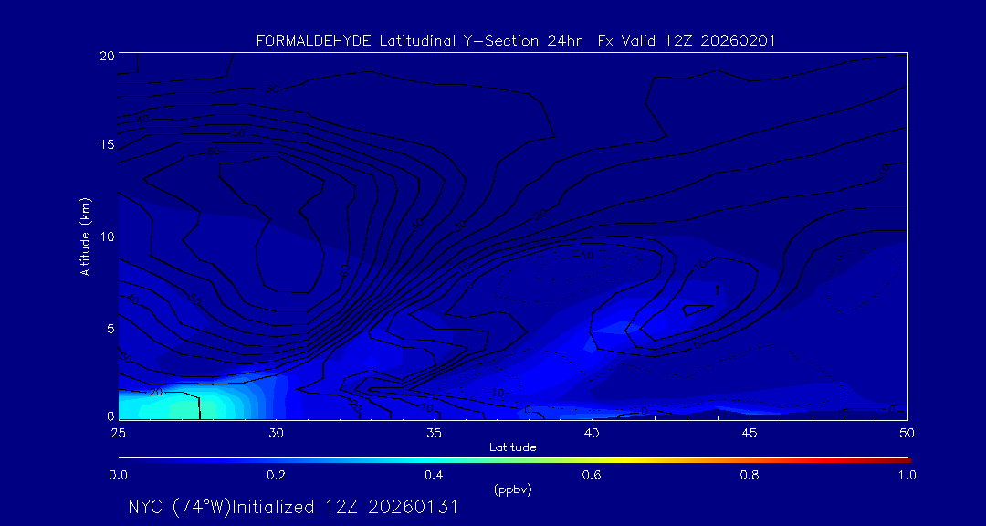Click the (ppbv) units label
The width and height of the screenshot is (986, 526).
pyautogui.click(x=512, y=489)
